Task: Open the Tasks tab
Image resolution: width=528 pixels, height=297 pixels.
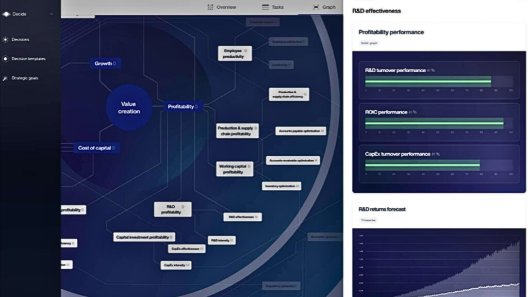Action: pyautogui.click(x=277, y=7)
